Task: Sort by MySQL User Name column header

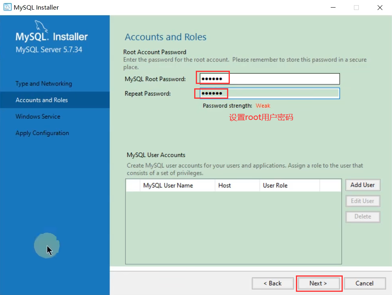Action: tap(177, 185)
